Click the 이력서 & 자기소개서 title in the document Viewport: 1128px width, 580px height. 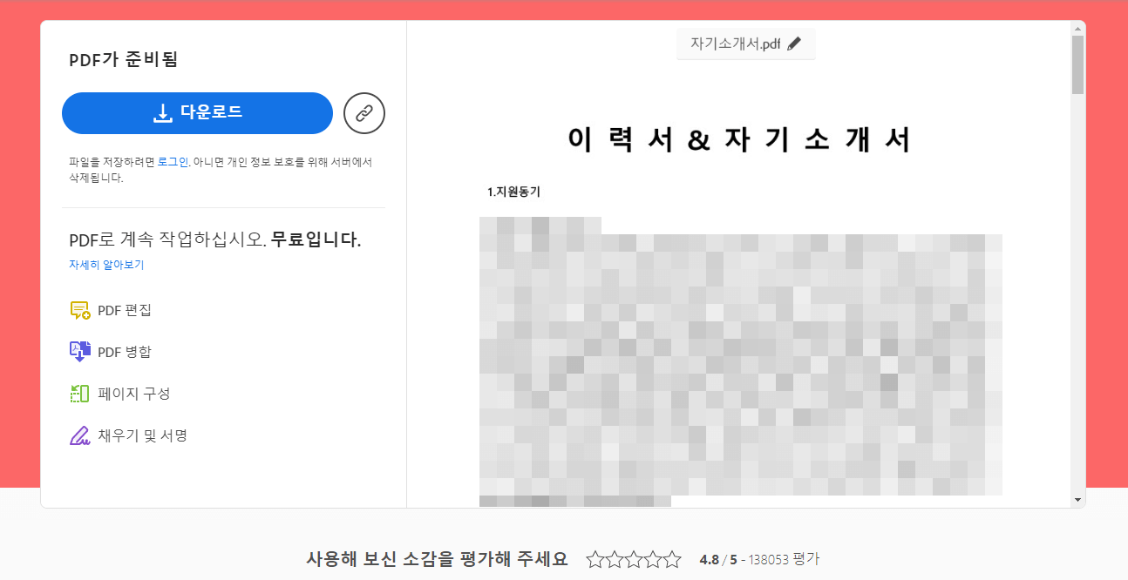pyautogui.click(x=739, y=139)
